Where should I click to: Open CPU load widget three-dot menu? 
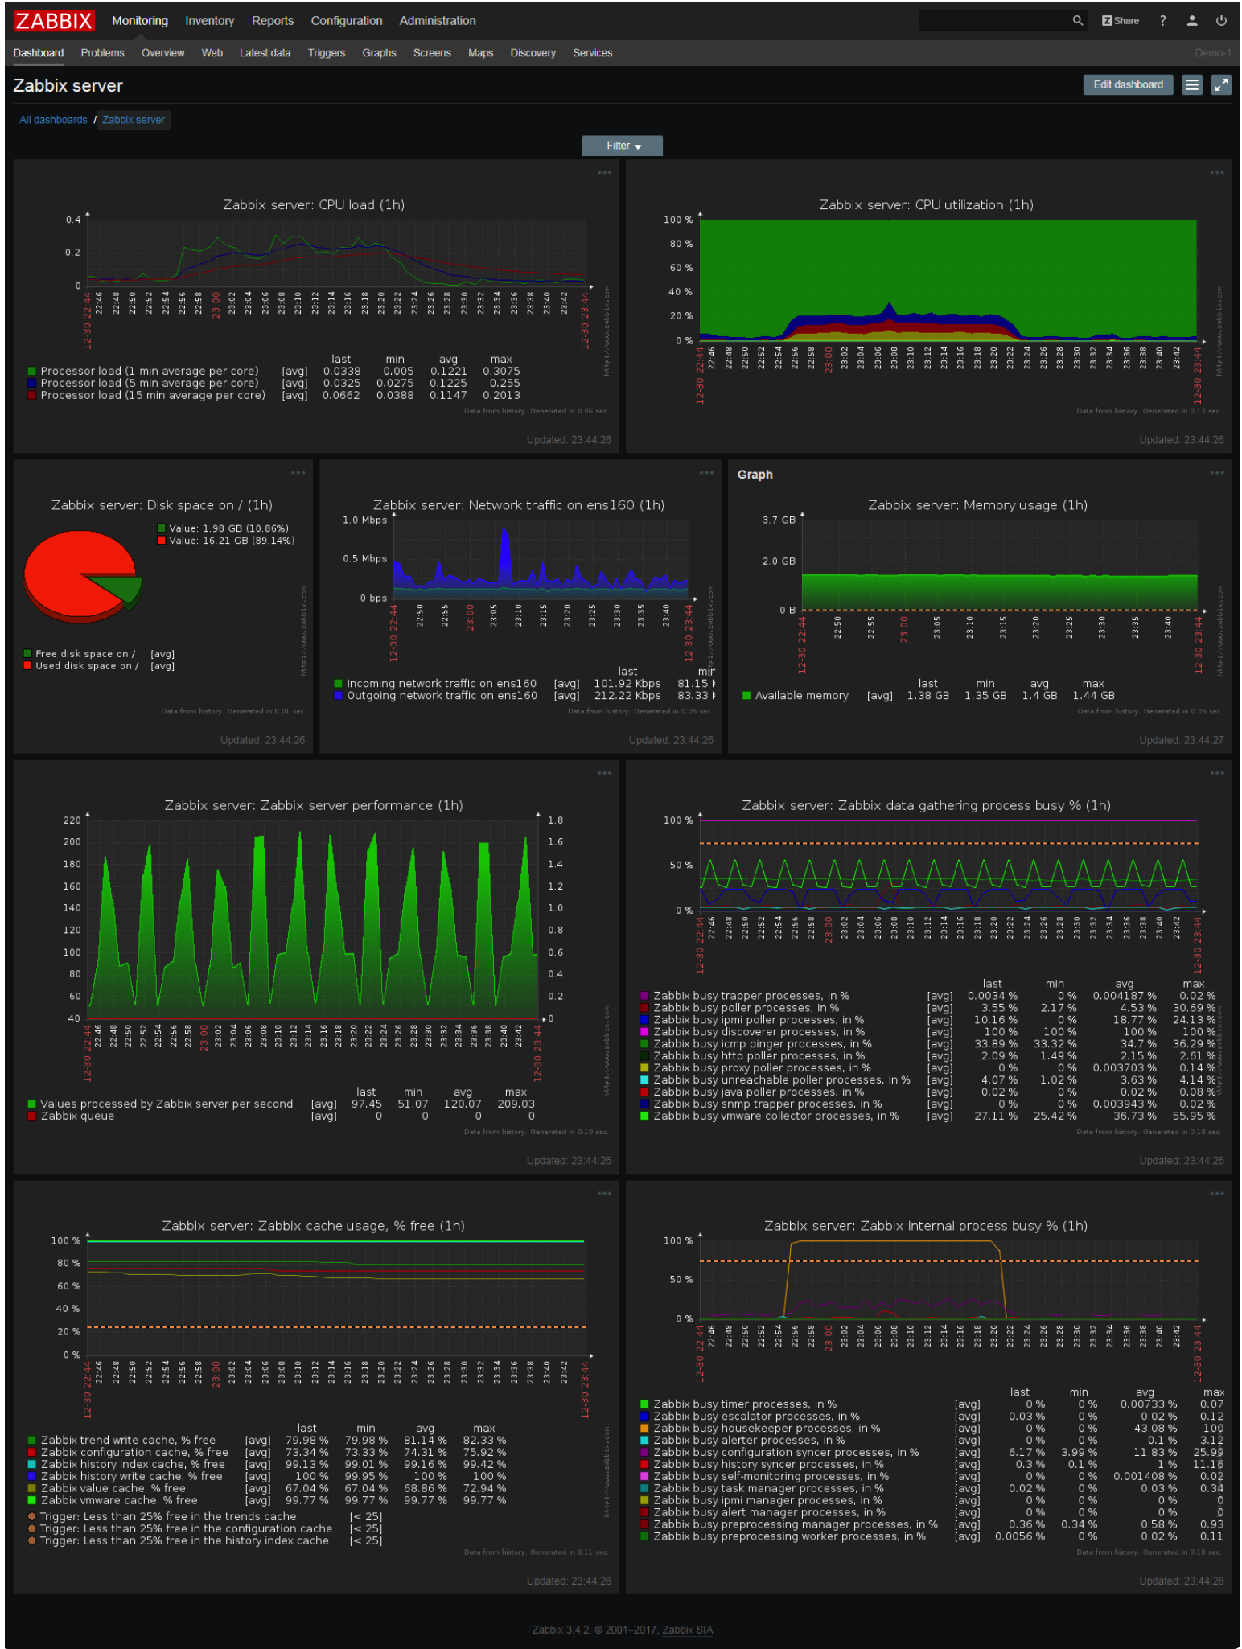[604, 172]
